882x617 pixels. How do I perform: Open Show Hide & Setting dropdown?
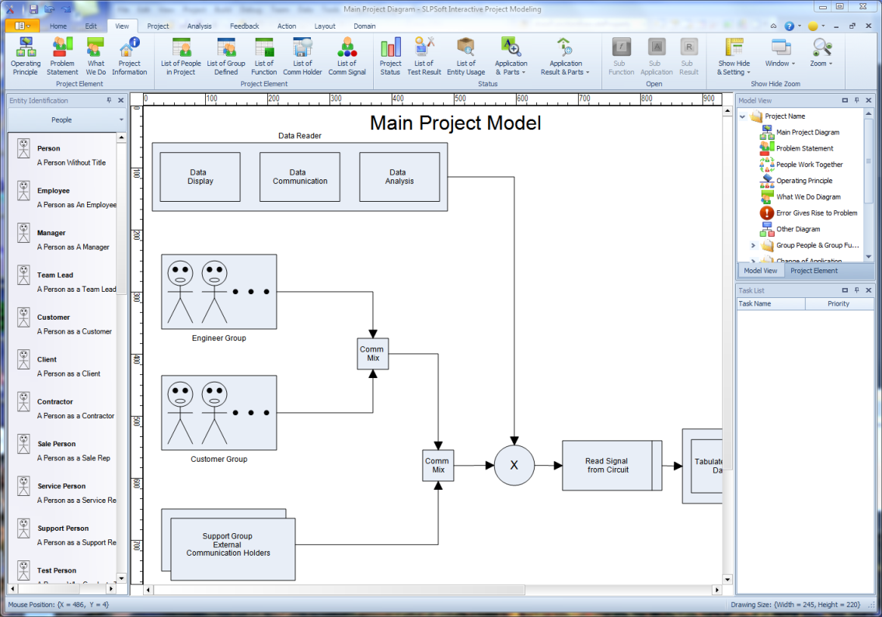734,56
